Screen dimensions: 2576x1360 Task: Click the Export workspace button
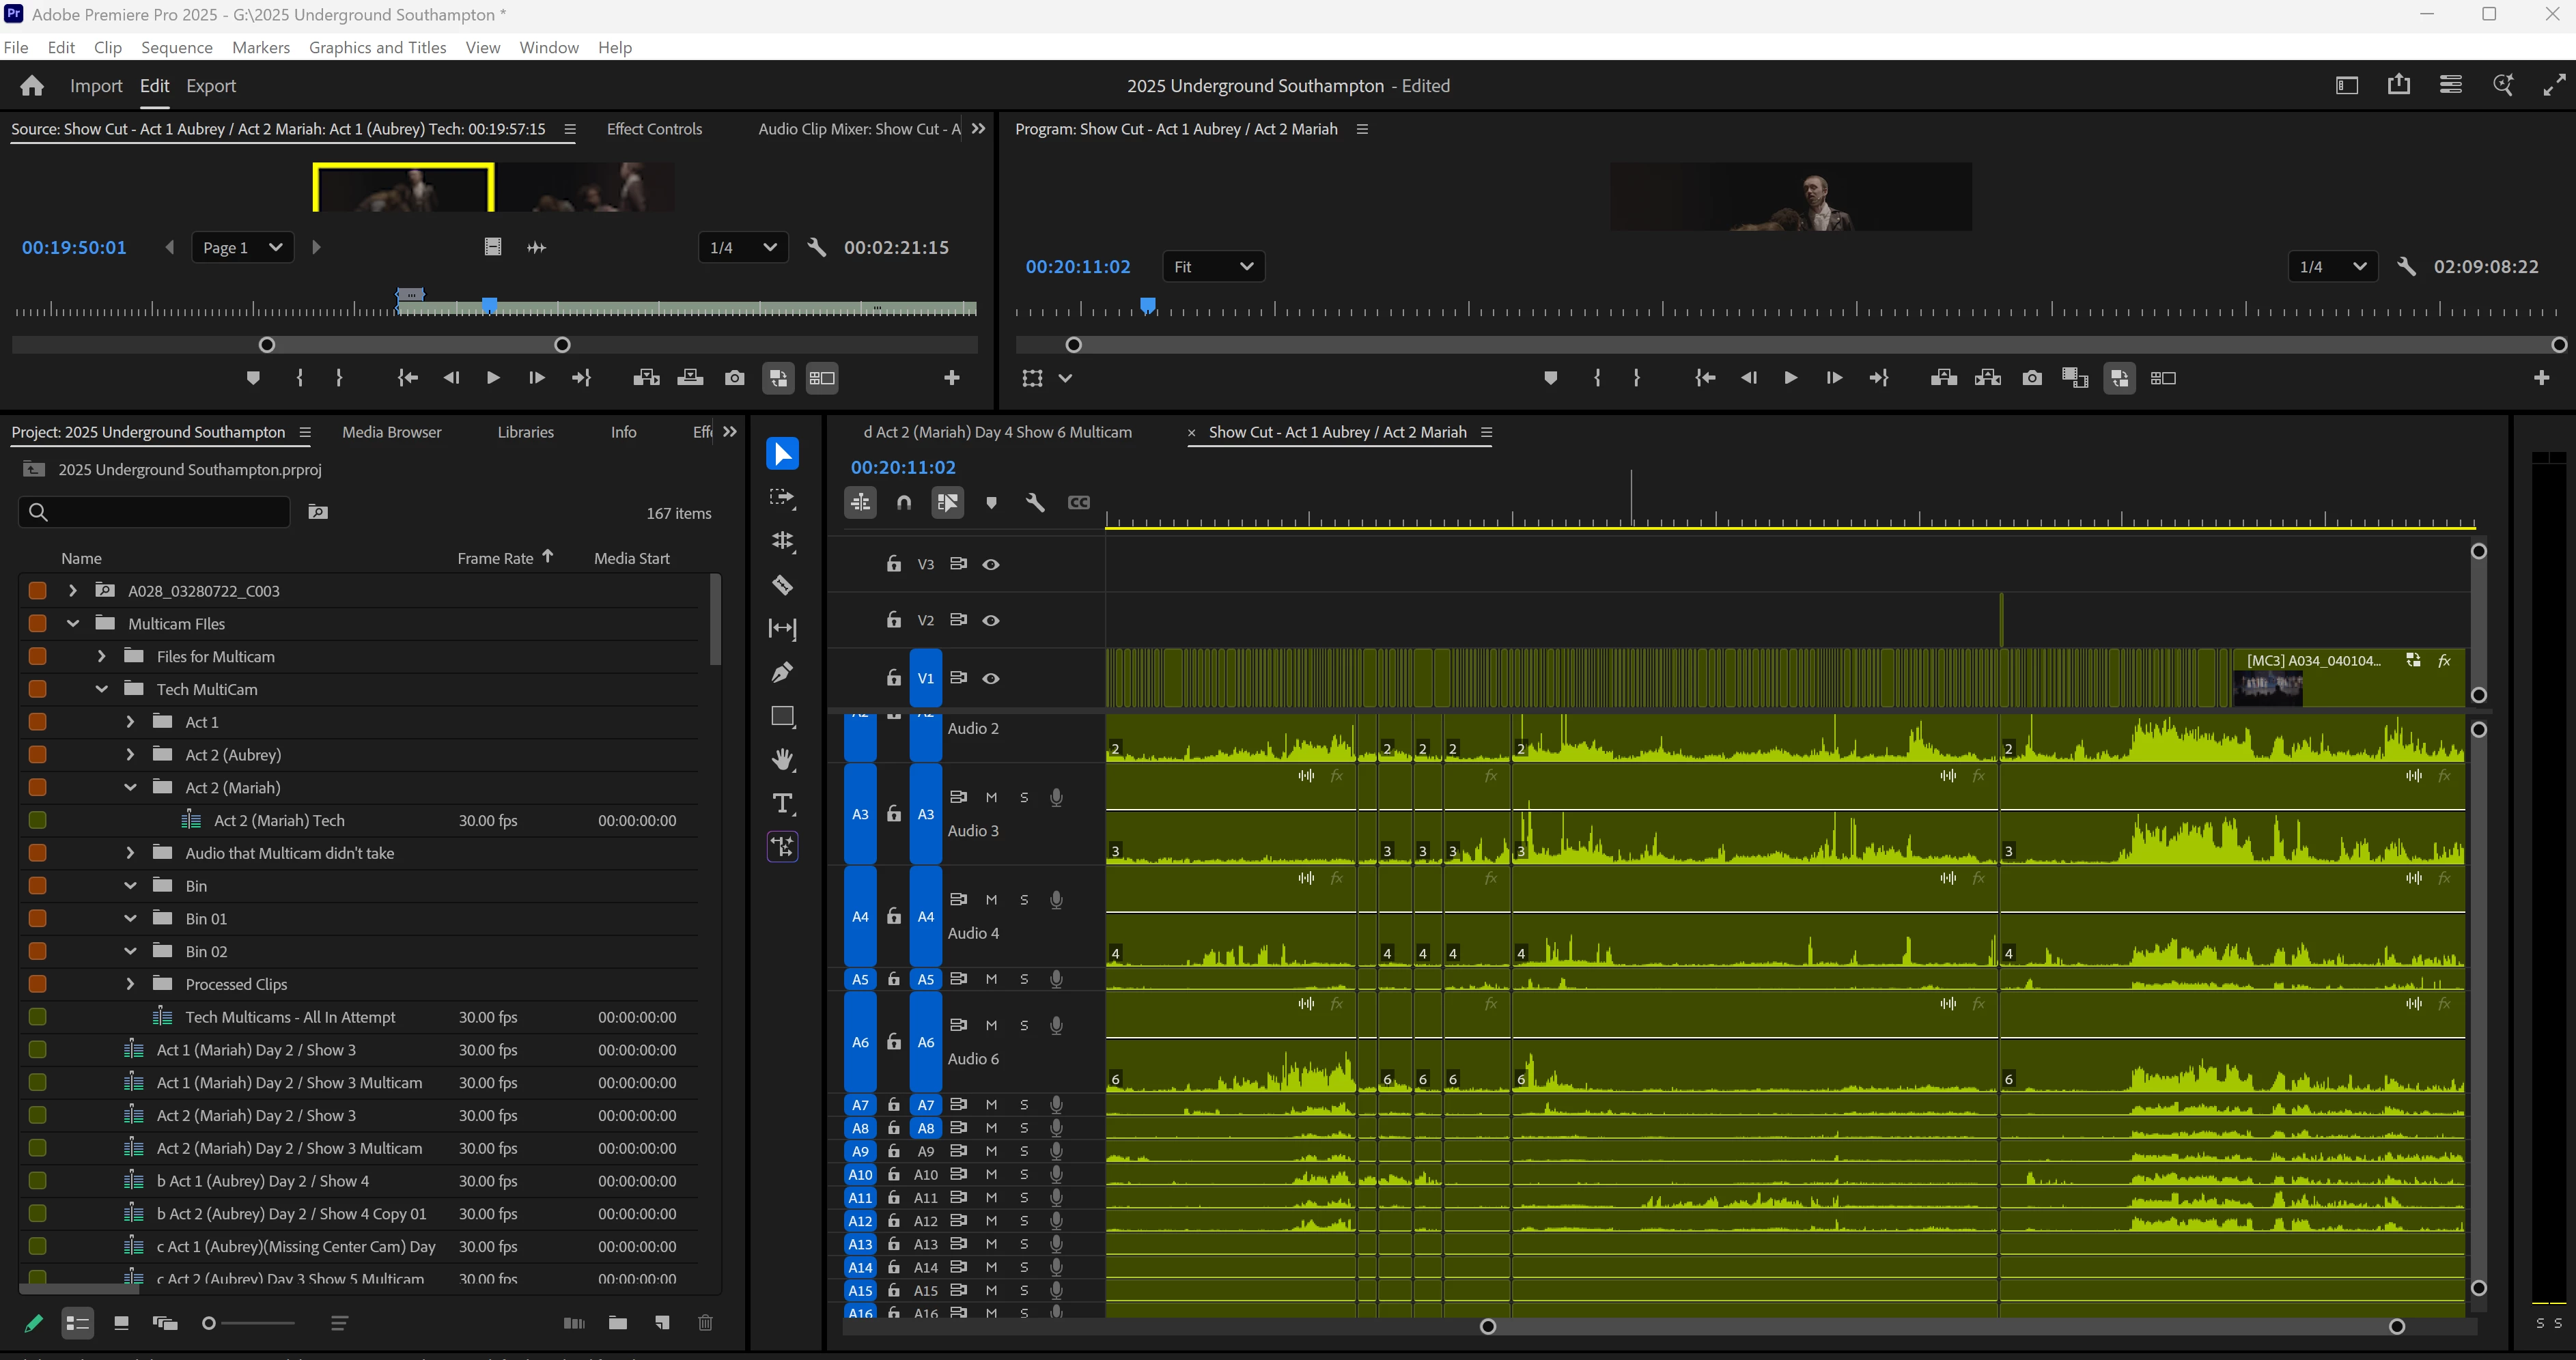pyautogui.click(x=211, y=86)
